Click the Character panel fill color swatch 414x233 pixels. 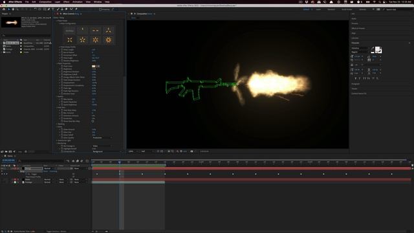pos(378,49)
